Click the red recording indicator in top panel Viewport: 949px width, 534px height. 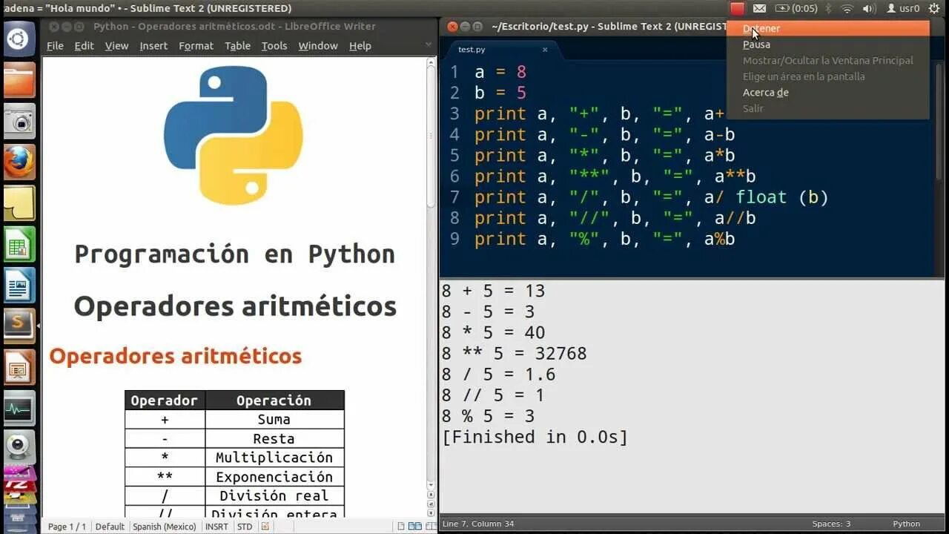coord(736,8)
